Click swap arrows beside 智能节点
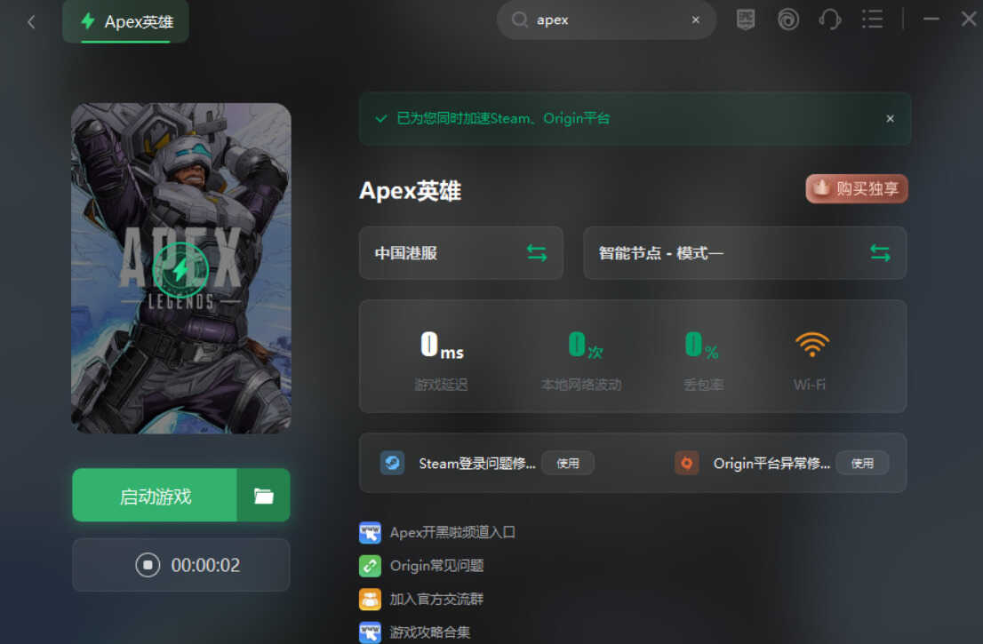983x644 pixels. [x=880, y=253]
